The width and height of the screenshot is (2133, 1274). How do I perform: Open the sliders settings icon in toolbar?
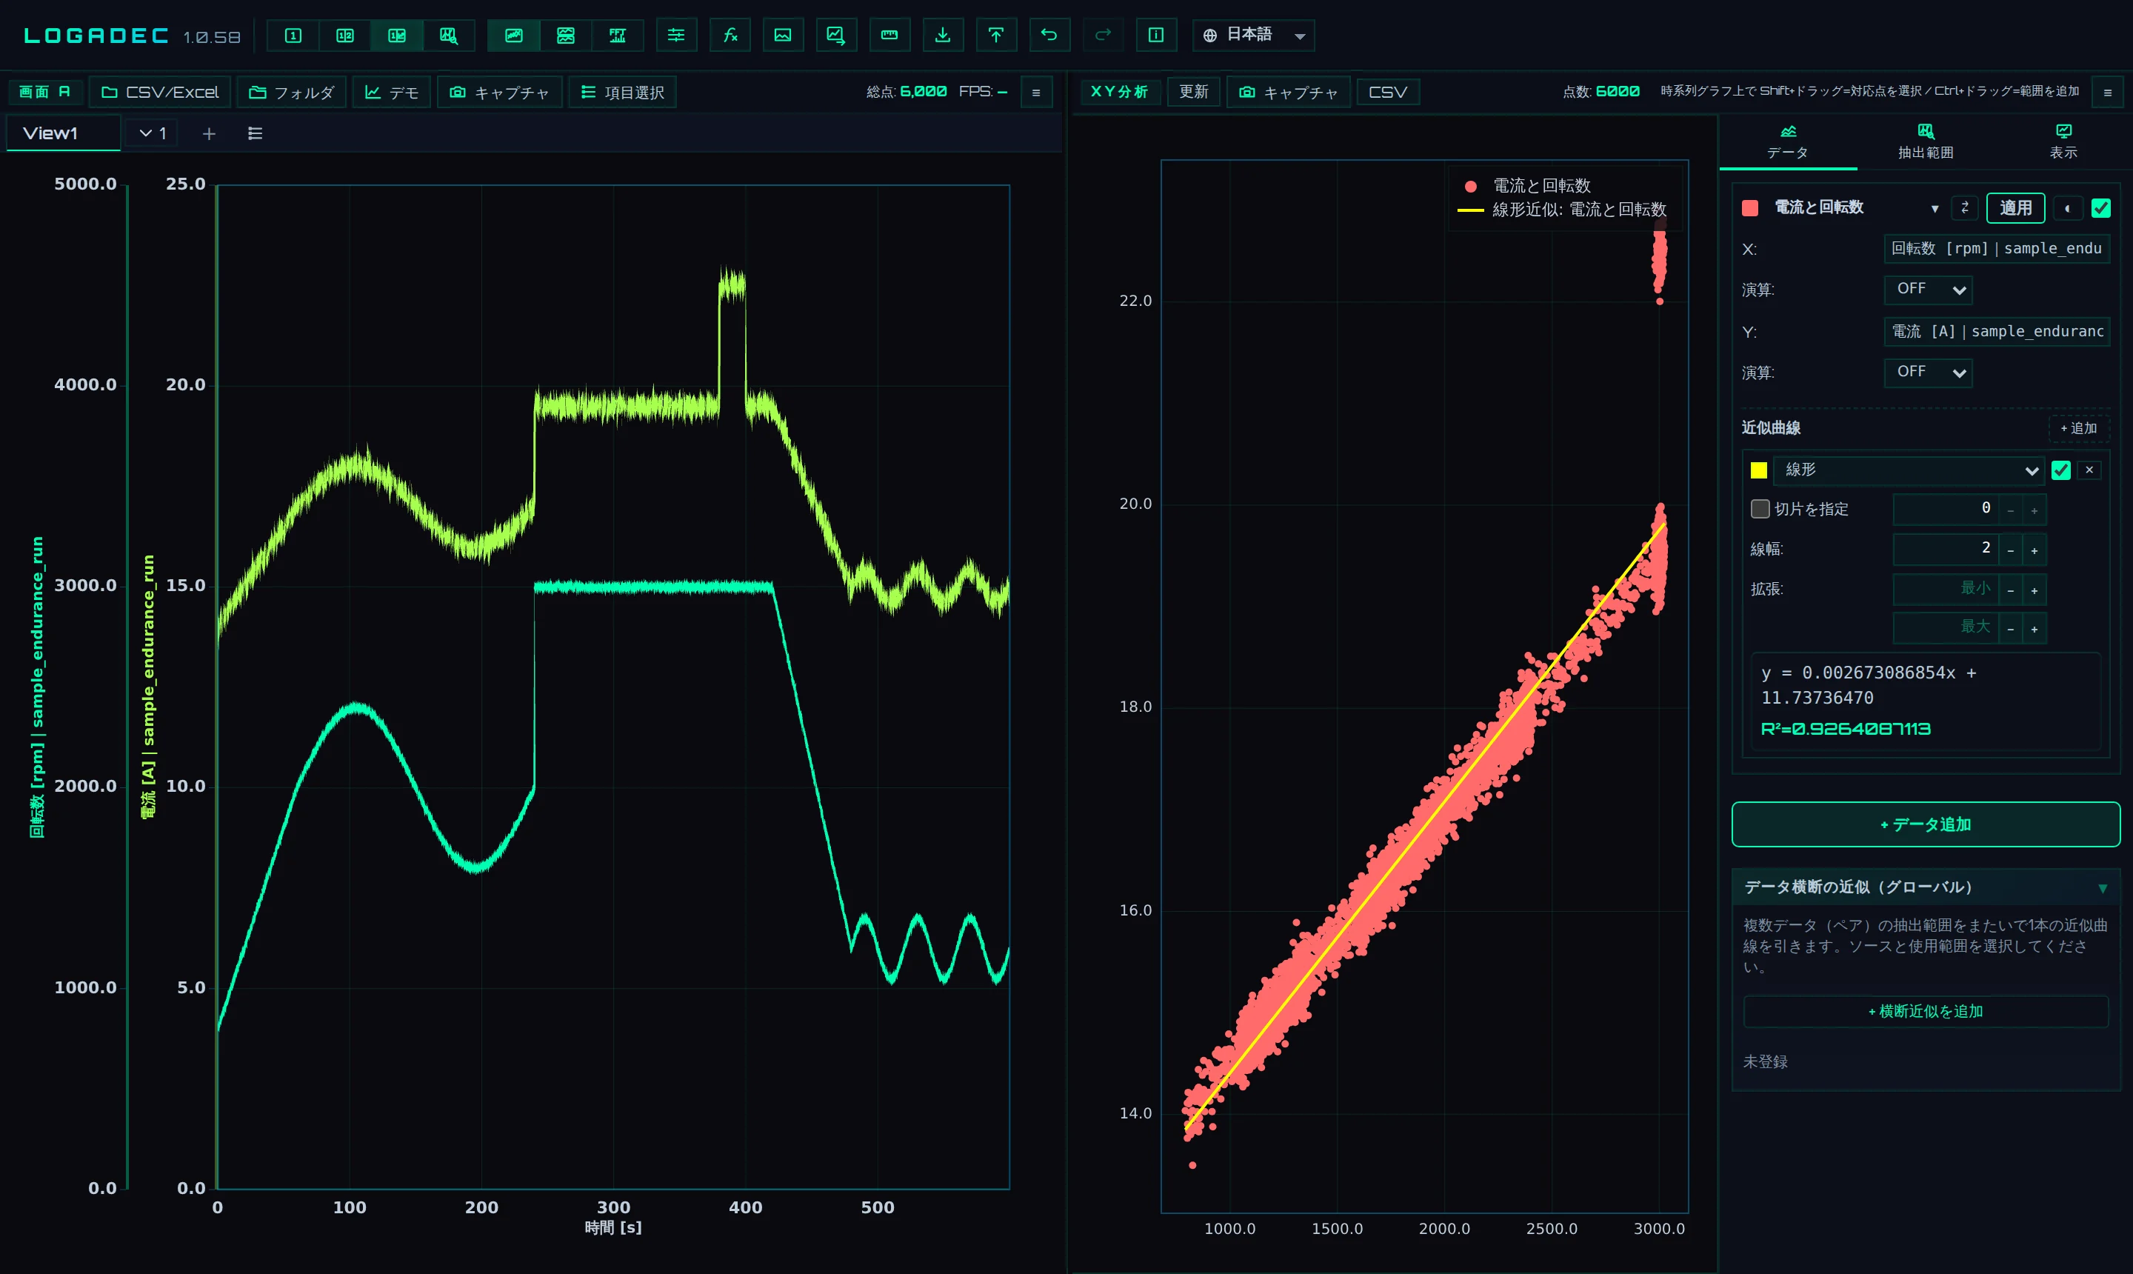(676, 36)
